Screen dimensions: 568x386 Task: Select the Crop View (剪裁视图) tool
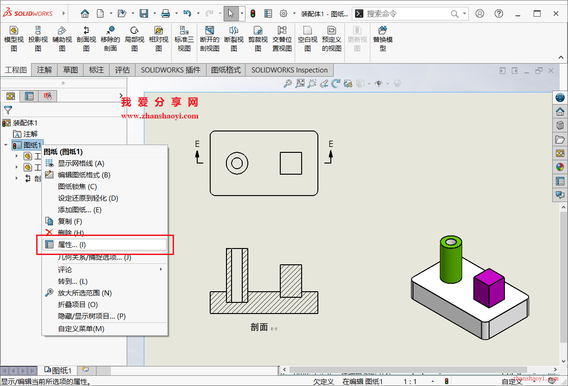[x=258, y=39]
